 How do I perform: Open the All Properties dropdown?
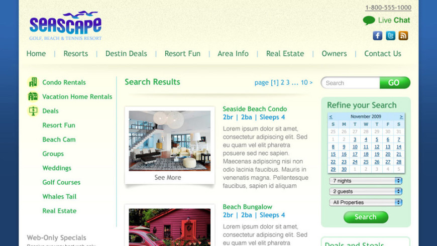pos(366,202)
